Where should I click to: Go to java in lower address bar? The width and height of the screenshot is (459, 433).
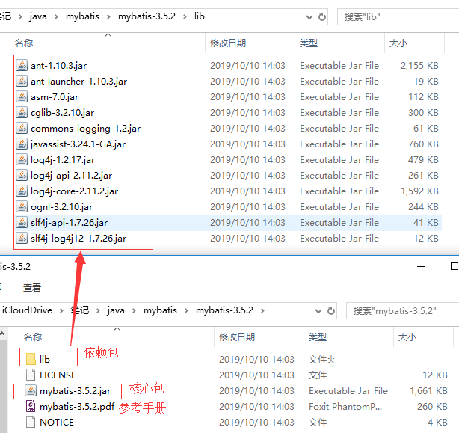click(x=116, y=310)
